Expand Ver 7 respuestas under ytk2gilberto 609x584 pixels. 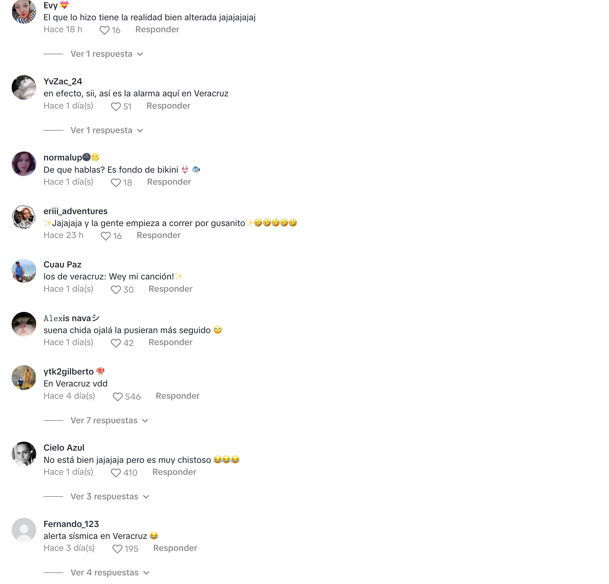(109, 421)
